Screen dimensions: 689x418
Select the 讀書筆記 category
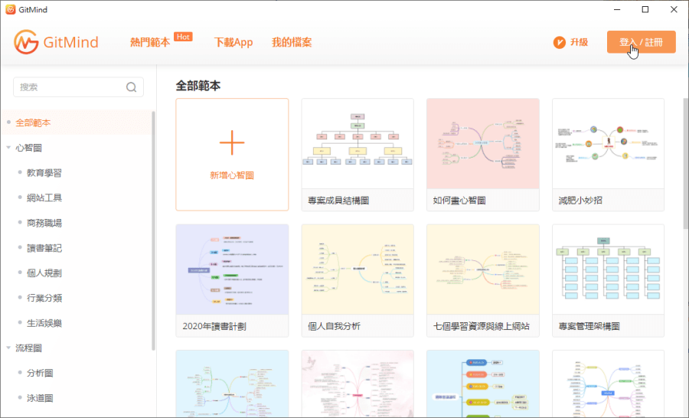point(44,248)
